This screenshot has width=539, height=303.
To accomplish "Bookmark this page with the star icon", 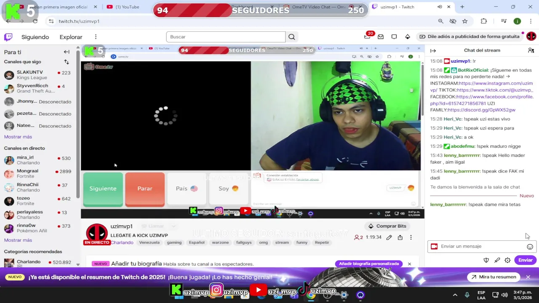I will [x=465, y=21].
